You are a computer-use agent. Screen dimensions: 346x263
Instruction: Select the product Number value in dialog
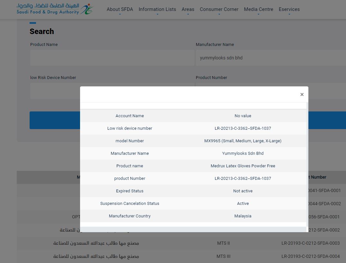243,178
